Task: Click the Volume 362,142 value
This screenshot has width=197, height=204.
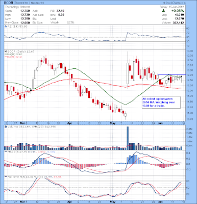Action: pyautogui.click(x=178, y=22)
